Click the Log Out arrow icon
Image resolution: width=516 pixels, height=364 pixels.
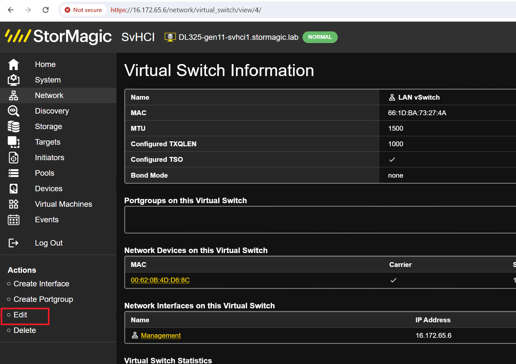[x=13, y=243]
